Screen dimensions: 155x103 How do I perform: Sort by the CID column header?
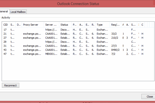click(6, 25)
